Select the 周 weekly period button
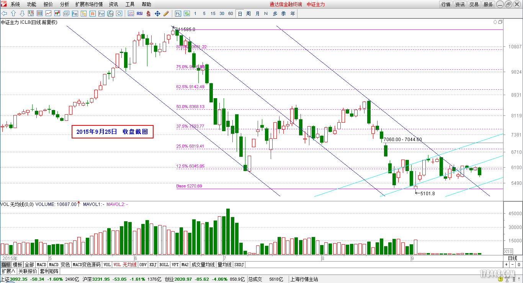Image resolution: width=523 pixels, height=283 pixels. tap(248, 13)
